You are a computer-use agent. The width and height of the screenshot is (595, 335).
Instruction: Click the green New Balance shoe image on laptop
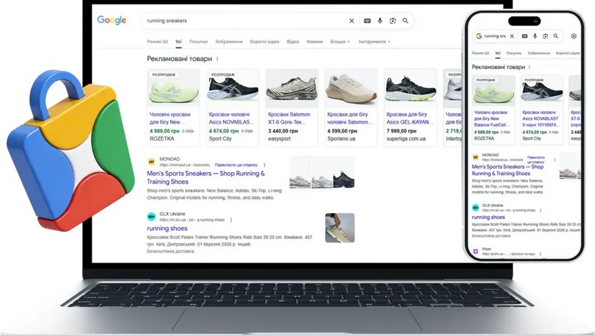[173, 89]
